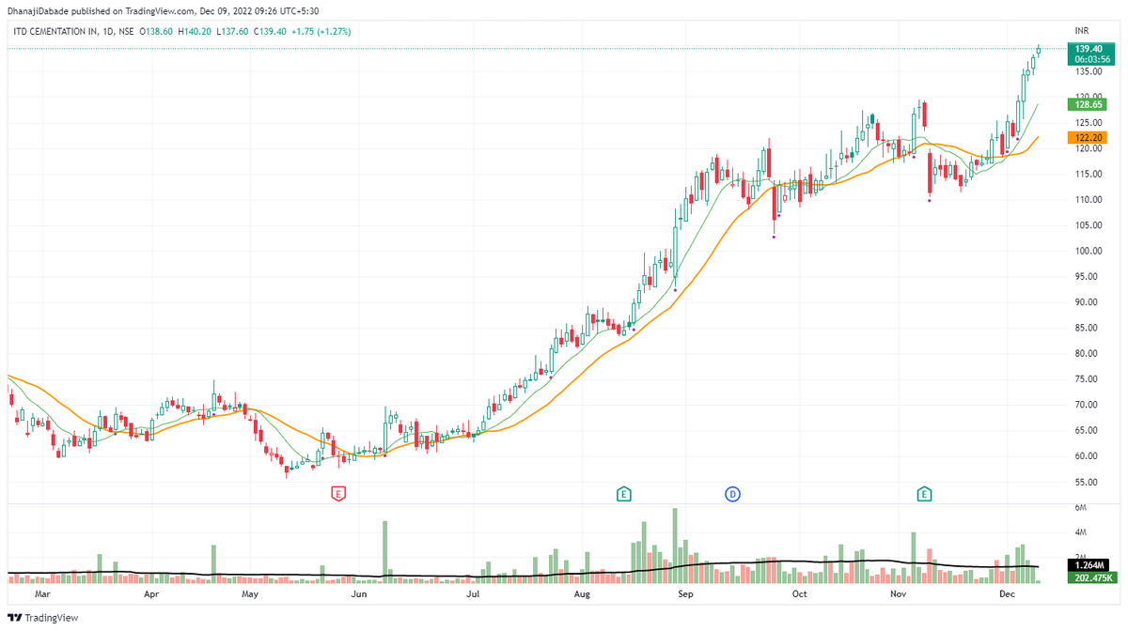The image size is (1128, 631).
Task: Click the Apr label on time axis
Action: (x=150, y=594)
